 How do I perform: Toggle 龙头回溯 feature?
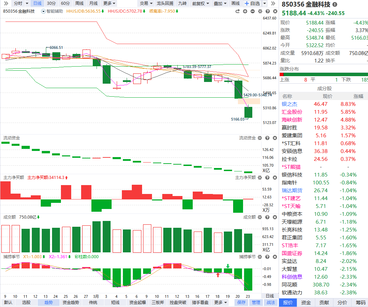click(165, 3)
